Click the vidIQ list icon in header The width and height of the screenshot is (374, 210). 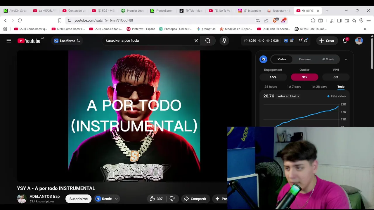coord(292,41)
